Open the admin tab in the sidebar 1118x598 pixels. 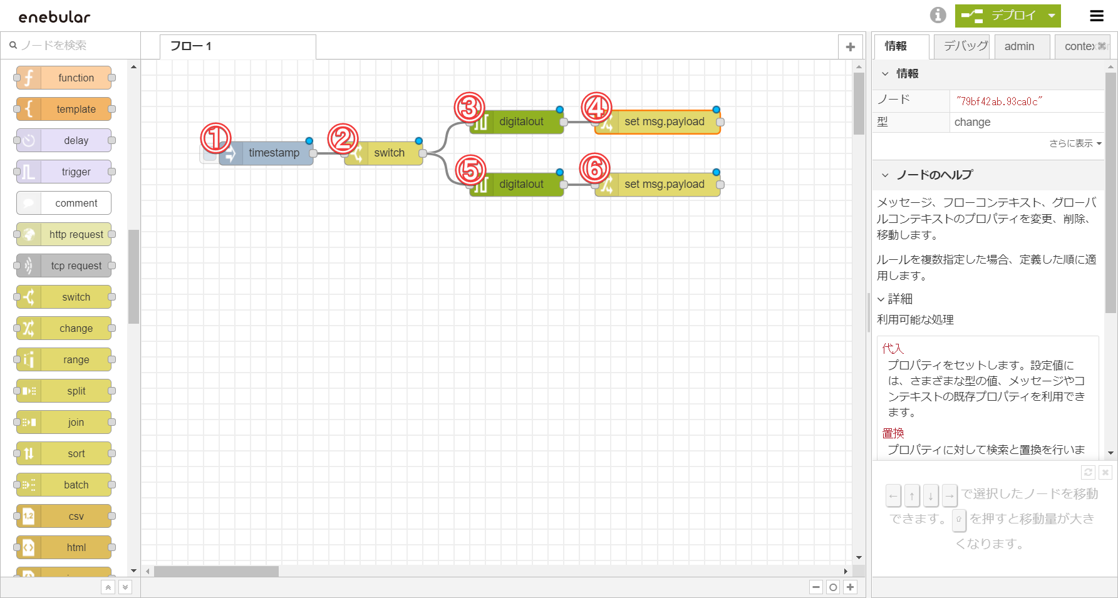coord(1020,46)
